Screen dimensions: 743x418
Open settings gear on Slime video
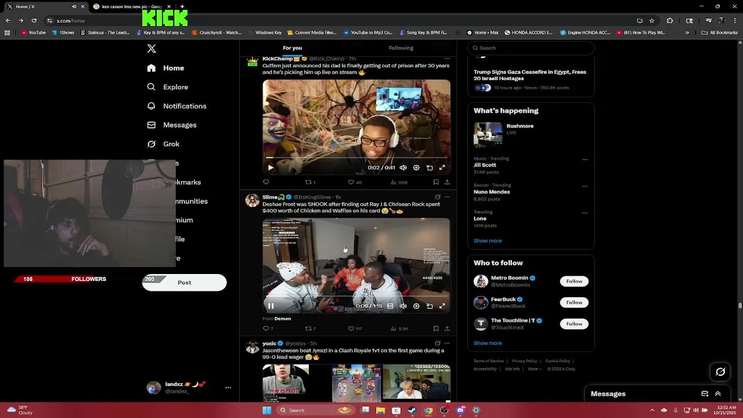416,306
